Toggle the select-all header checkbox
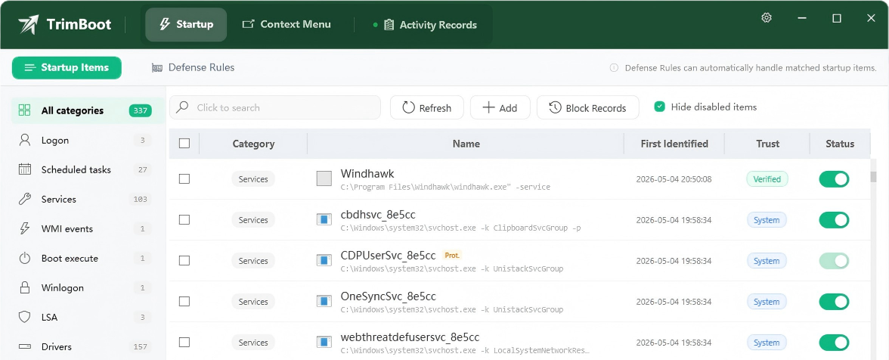Viewport: 889px width, 360px height. [x=184, y=144]
